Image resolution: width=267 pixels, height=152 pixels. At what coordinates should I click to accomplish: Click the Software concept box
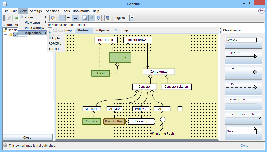(91, 109)
